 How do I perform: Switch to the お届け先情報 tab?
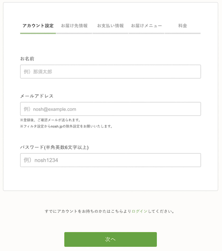pos(74,26)
